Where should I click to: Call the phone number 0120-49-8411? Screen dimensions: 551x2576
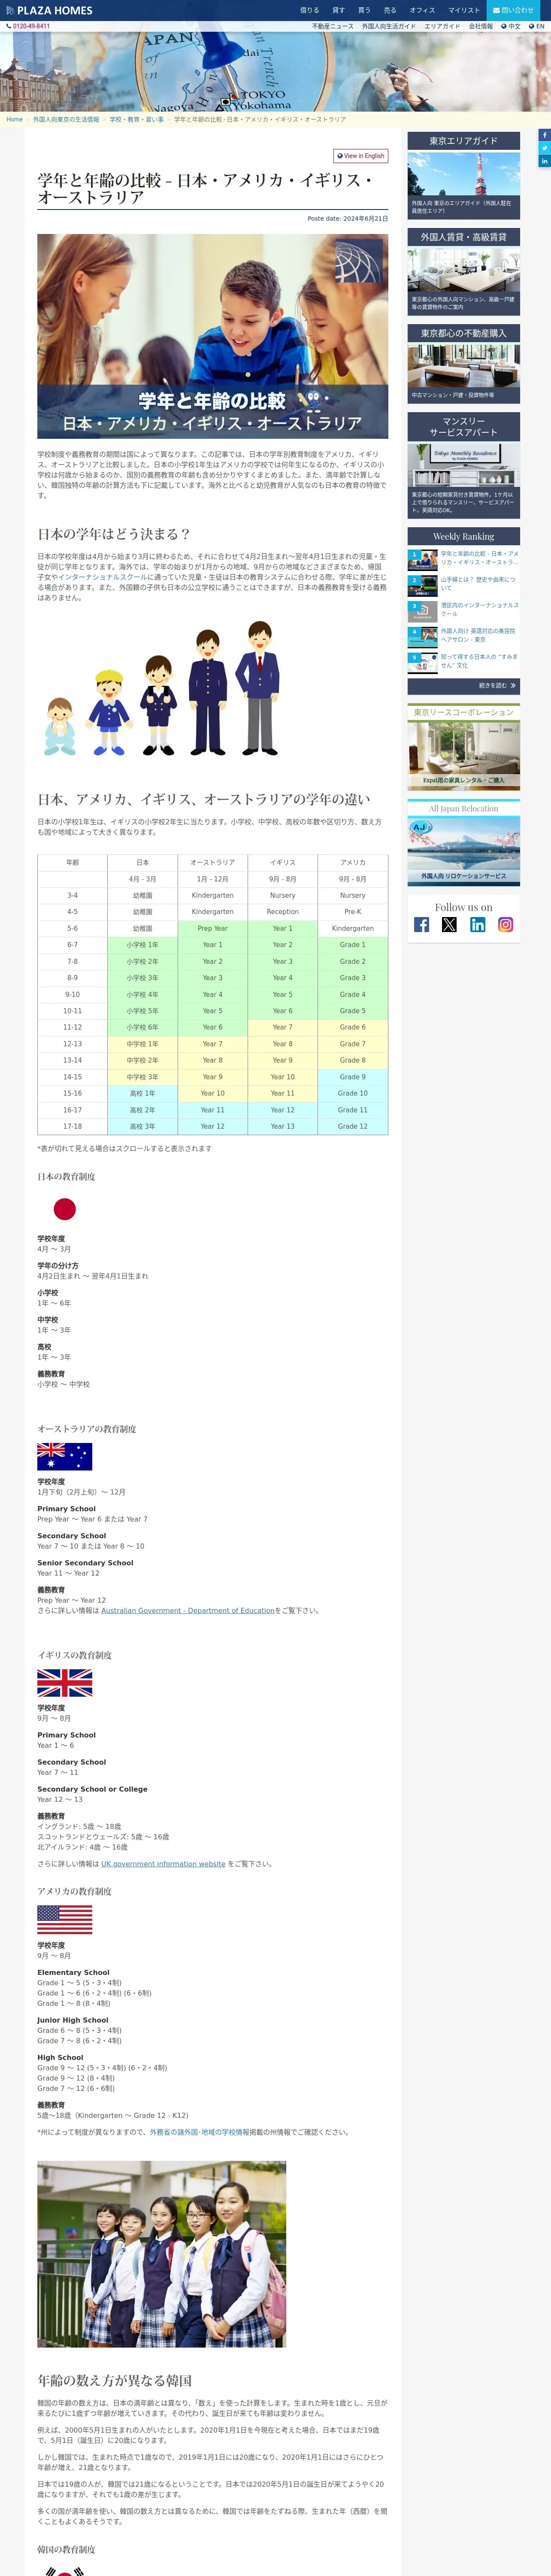pyautogui.click(x=28, y=26)
